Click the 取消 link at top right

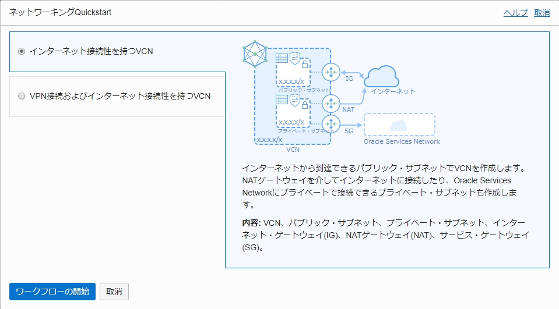(x=542, y=13)
